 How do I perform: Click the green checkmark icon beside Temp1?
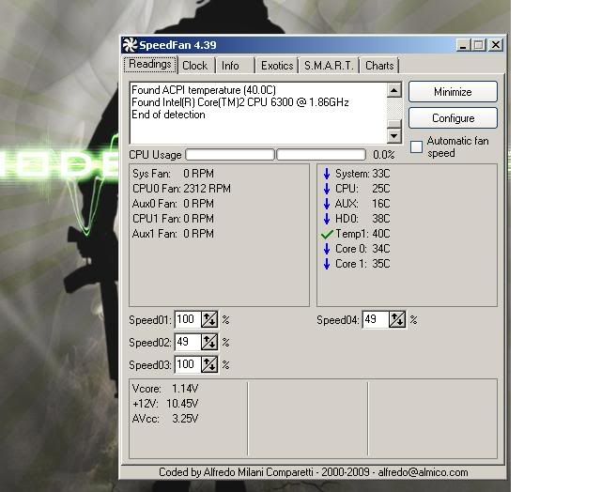(x=327, y=234)
